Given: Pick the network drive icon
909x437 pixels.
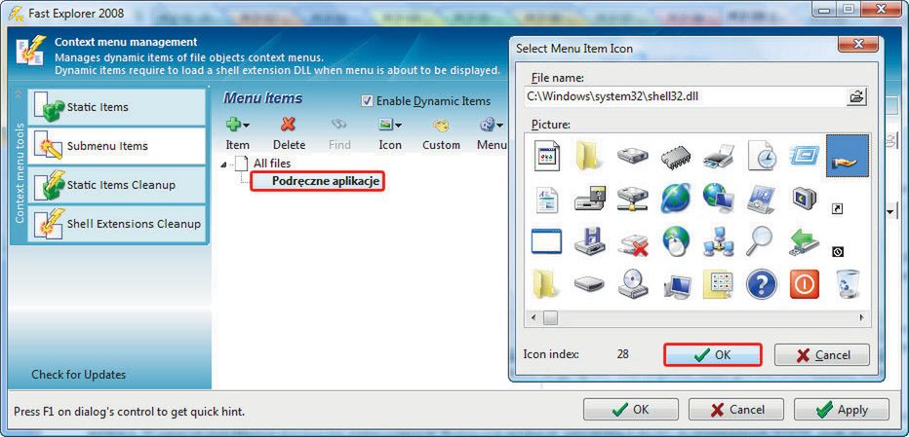Looking at the screenshot, I should [x=632, y=199].
